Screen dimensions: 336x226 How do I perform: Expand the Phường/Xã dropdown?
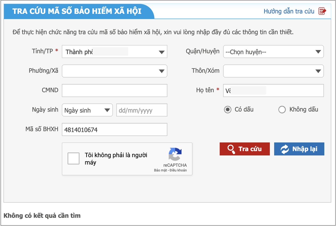pyautogui.click(x=114, y=71)
